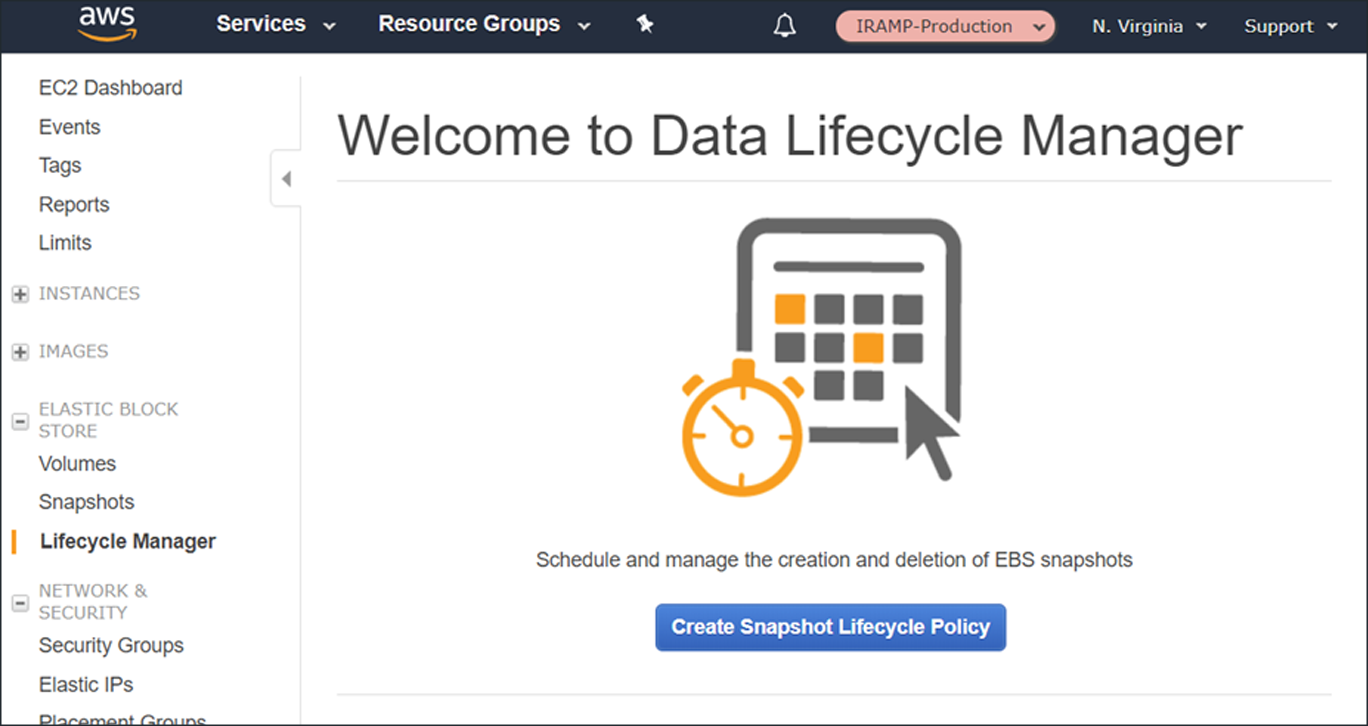Click Create Snapshot Lifecycle Policy button
The width and height of the screenshot is (1368, 726).
830,627
